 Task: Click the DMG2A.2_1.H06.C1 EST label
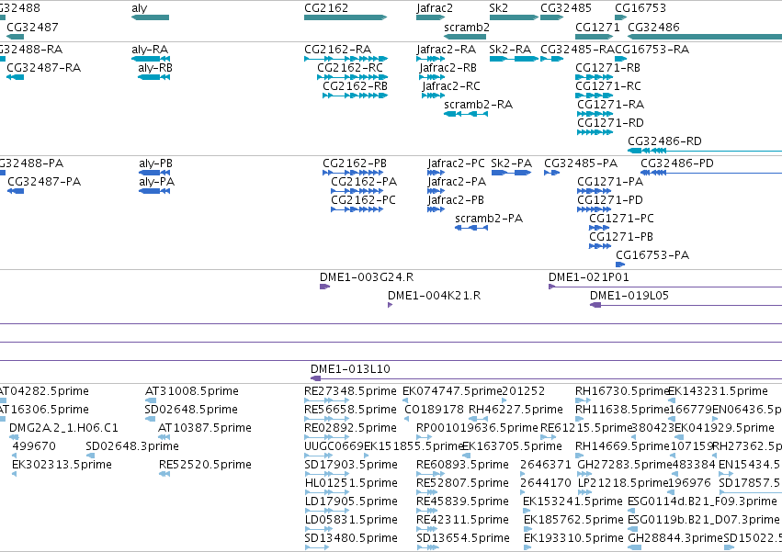click(63, 428)
